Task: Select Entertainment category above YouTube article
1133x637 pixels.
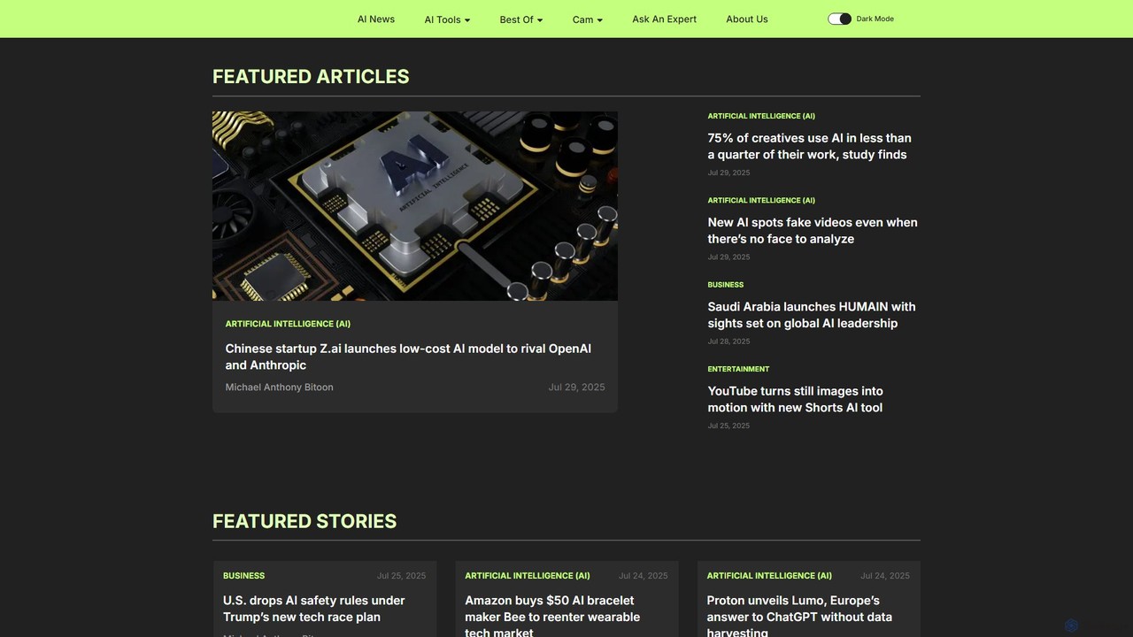Action: [x=738, y=369]
